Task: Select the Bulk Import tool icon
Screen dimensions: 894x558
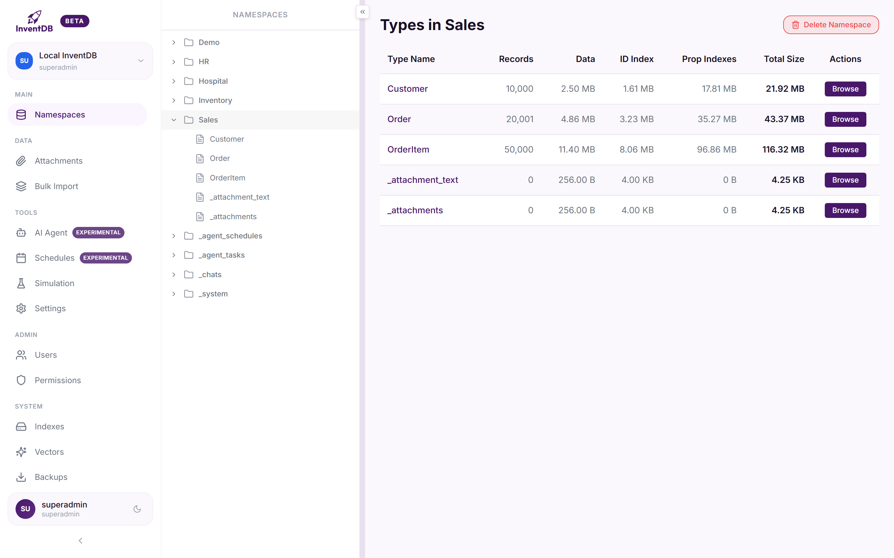Action: pos(21,186)
